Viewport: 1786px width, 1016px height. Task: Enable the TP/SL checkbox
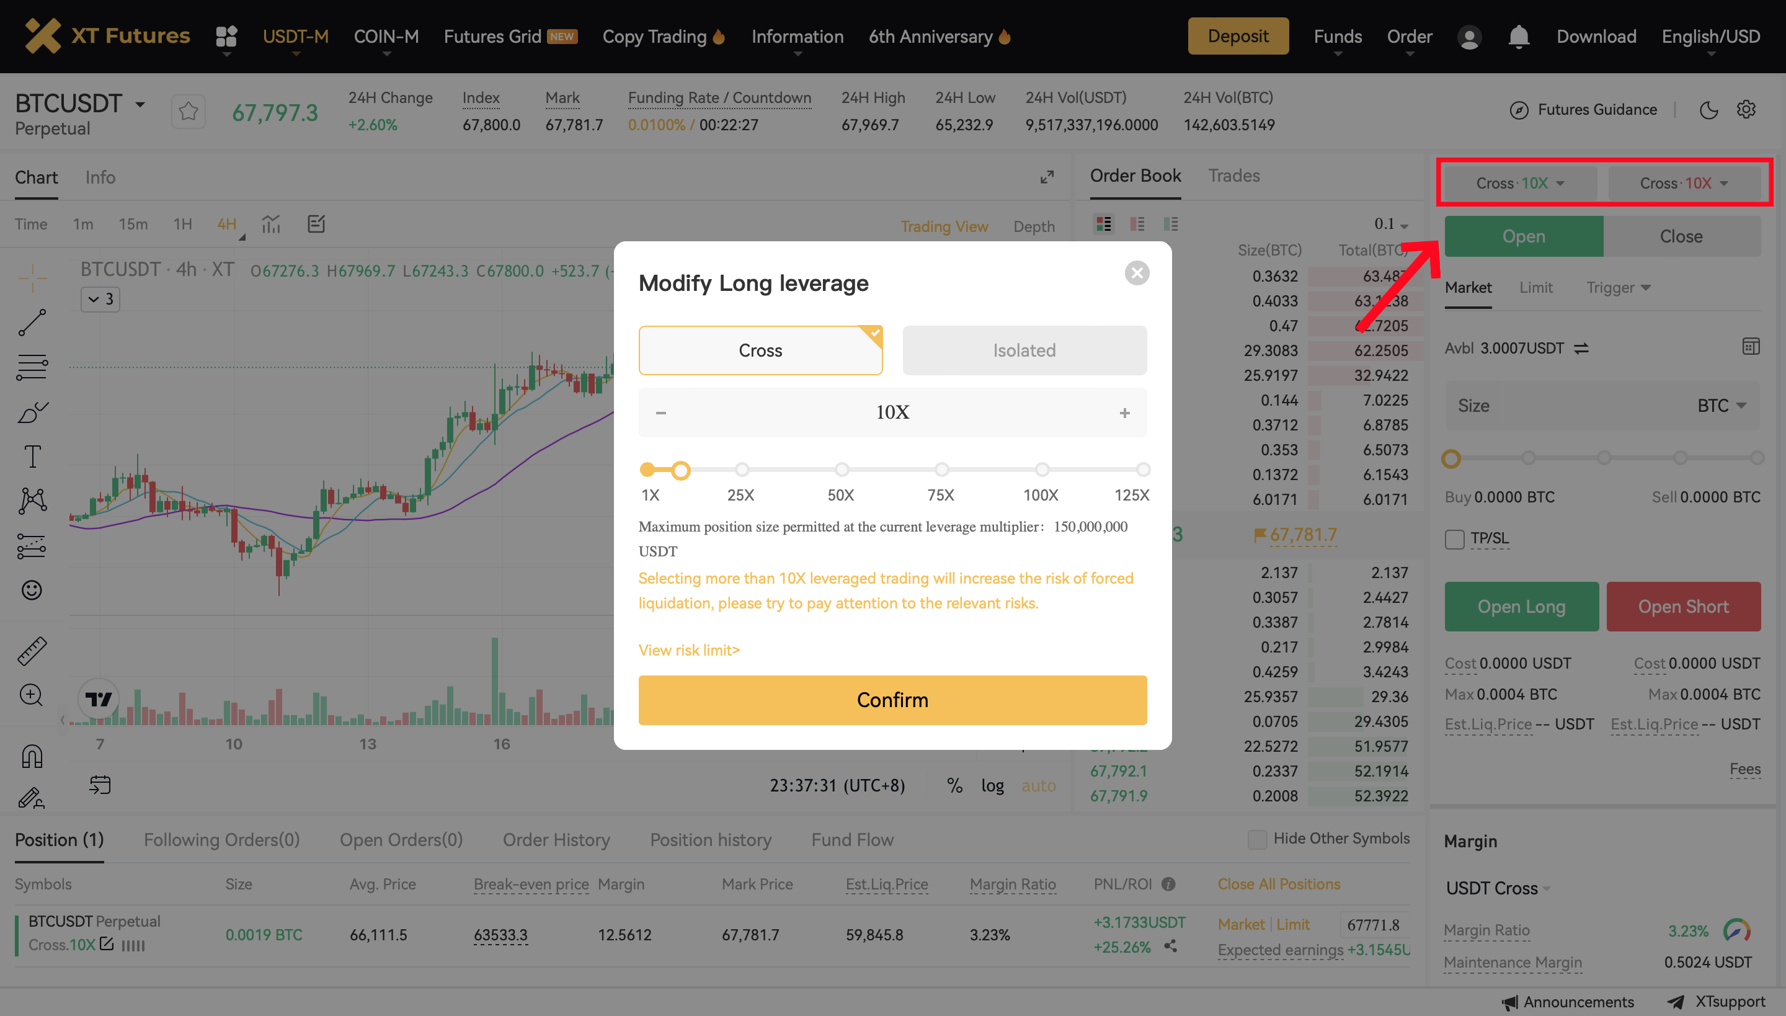tap(1455, 538)
